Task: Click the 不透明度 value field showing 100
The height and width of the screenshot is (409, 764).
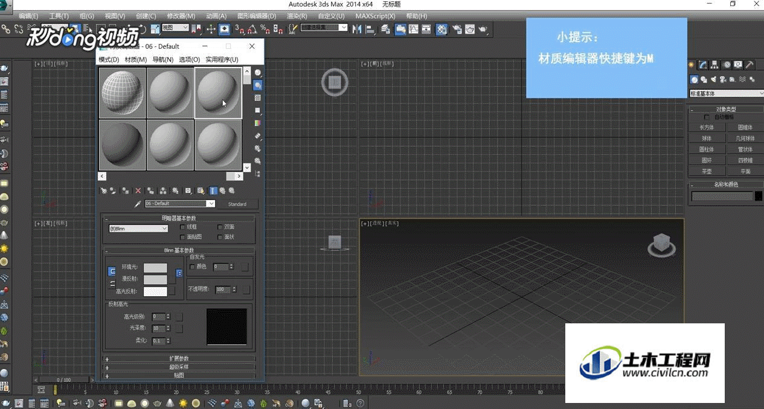Action: pos(222,290)
